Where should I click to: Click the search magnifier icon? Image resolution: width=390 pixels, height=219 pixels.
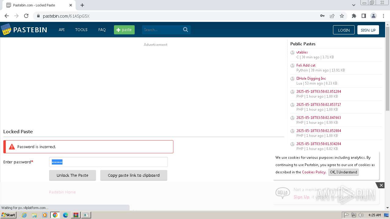(186, 30)
